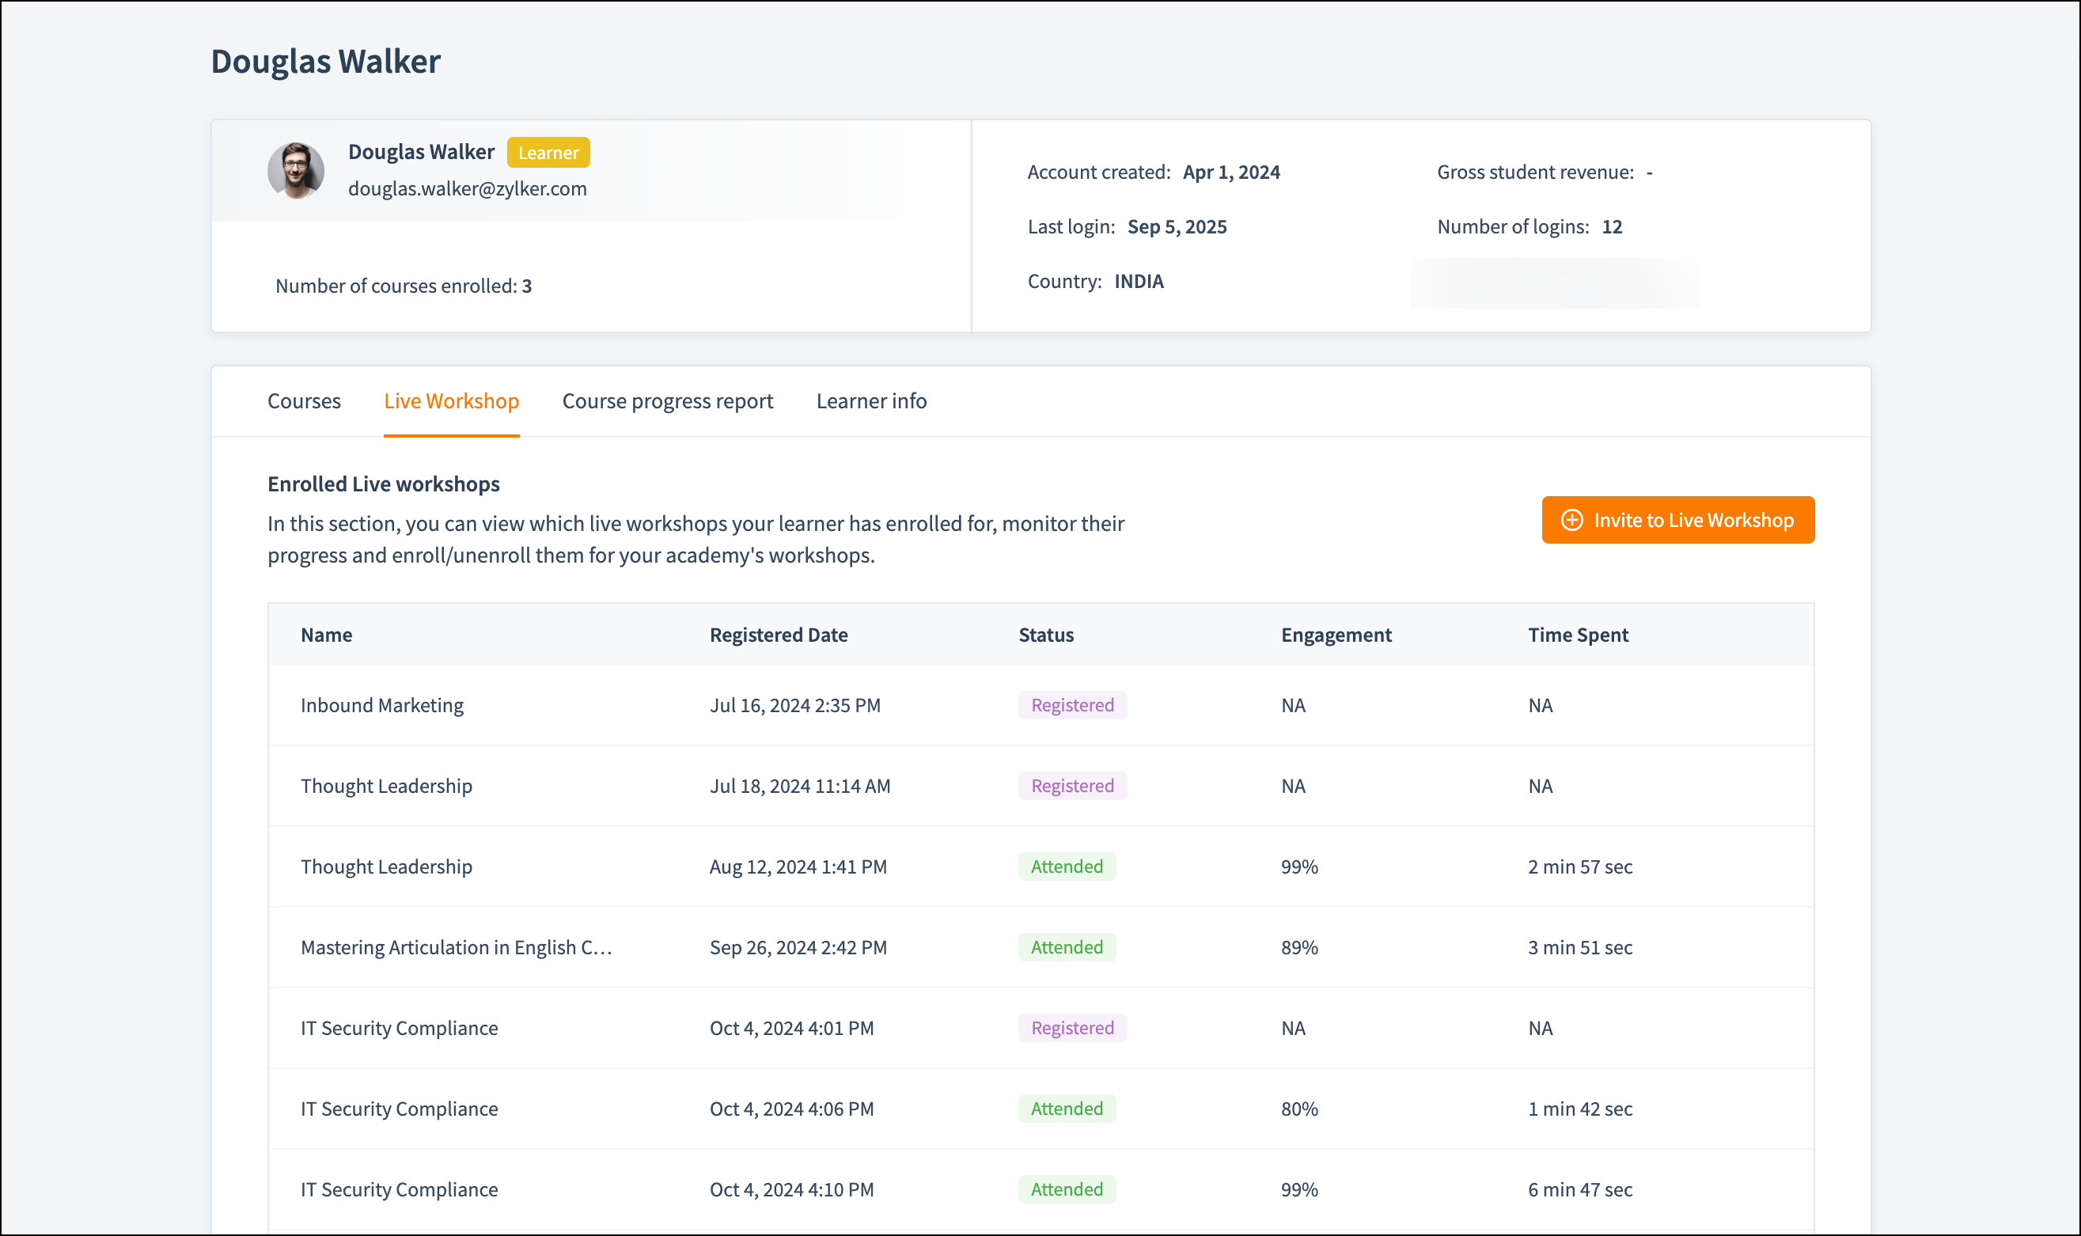The height and width of the screenshot is (1236, 2081).
Task: Open the Learner info tab
Action: (x=871, y=400)
